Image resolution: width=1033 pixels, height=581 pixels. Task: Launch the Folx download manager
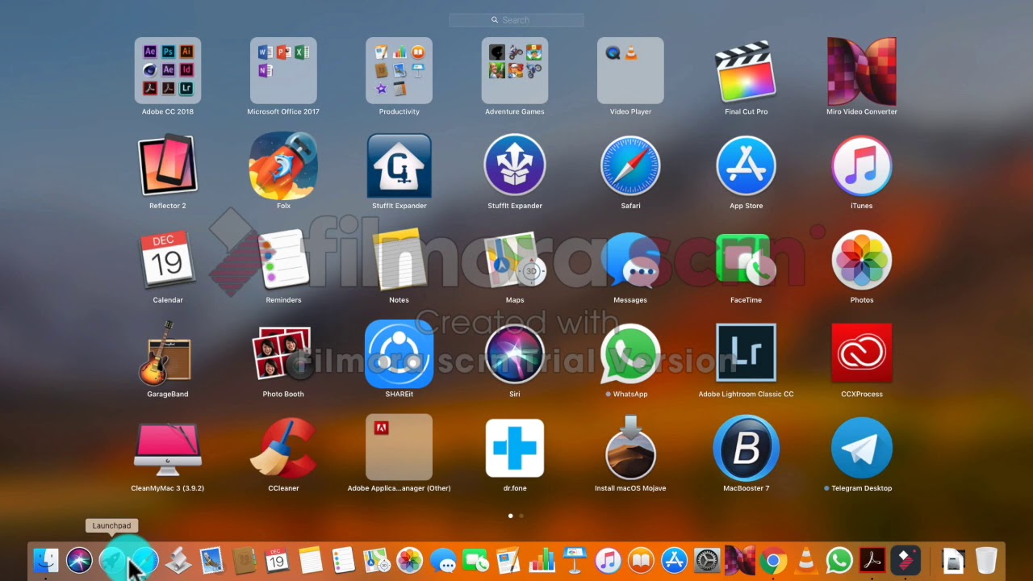(283, 165)
